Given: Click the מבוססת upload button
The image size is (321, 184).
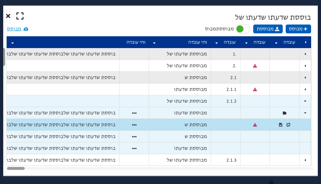Looking at the screenshot, I should [268, 29].
